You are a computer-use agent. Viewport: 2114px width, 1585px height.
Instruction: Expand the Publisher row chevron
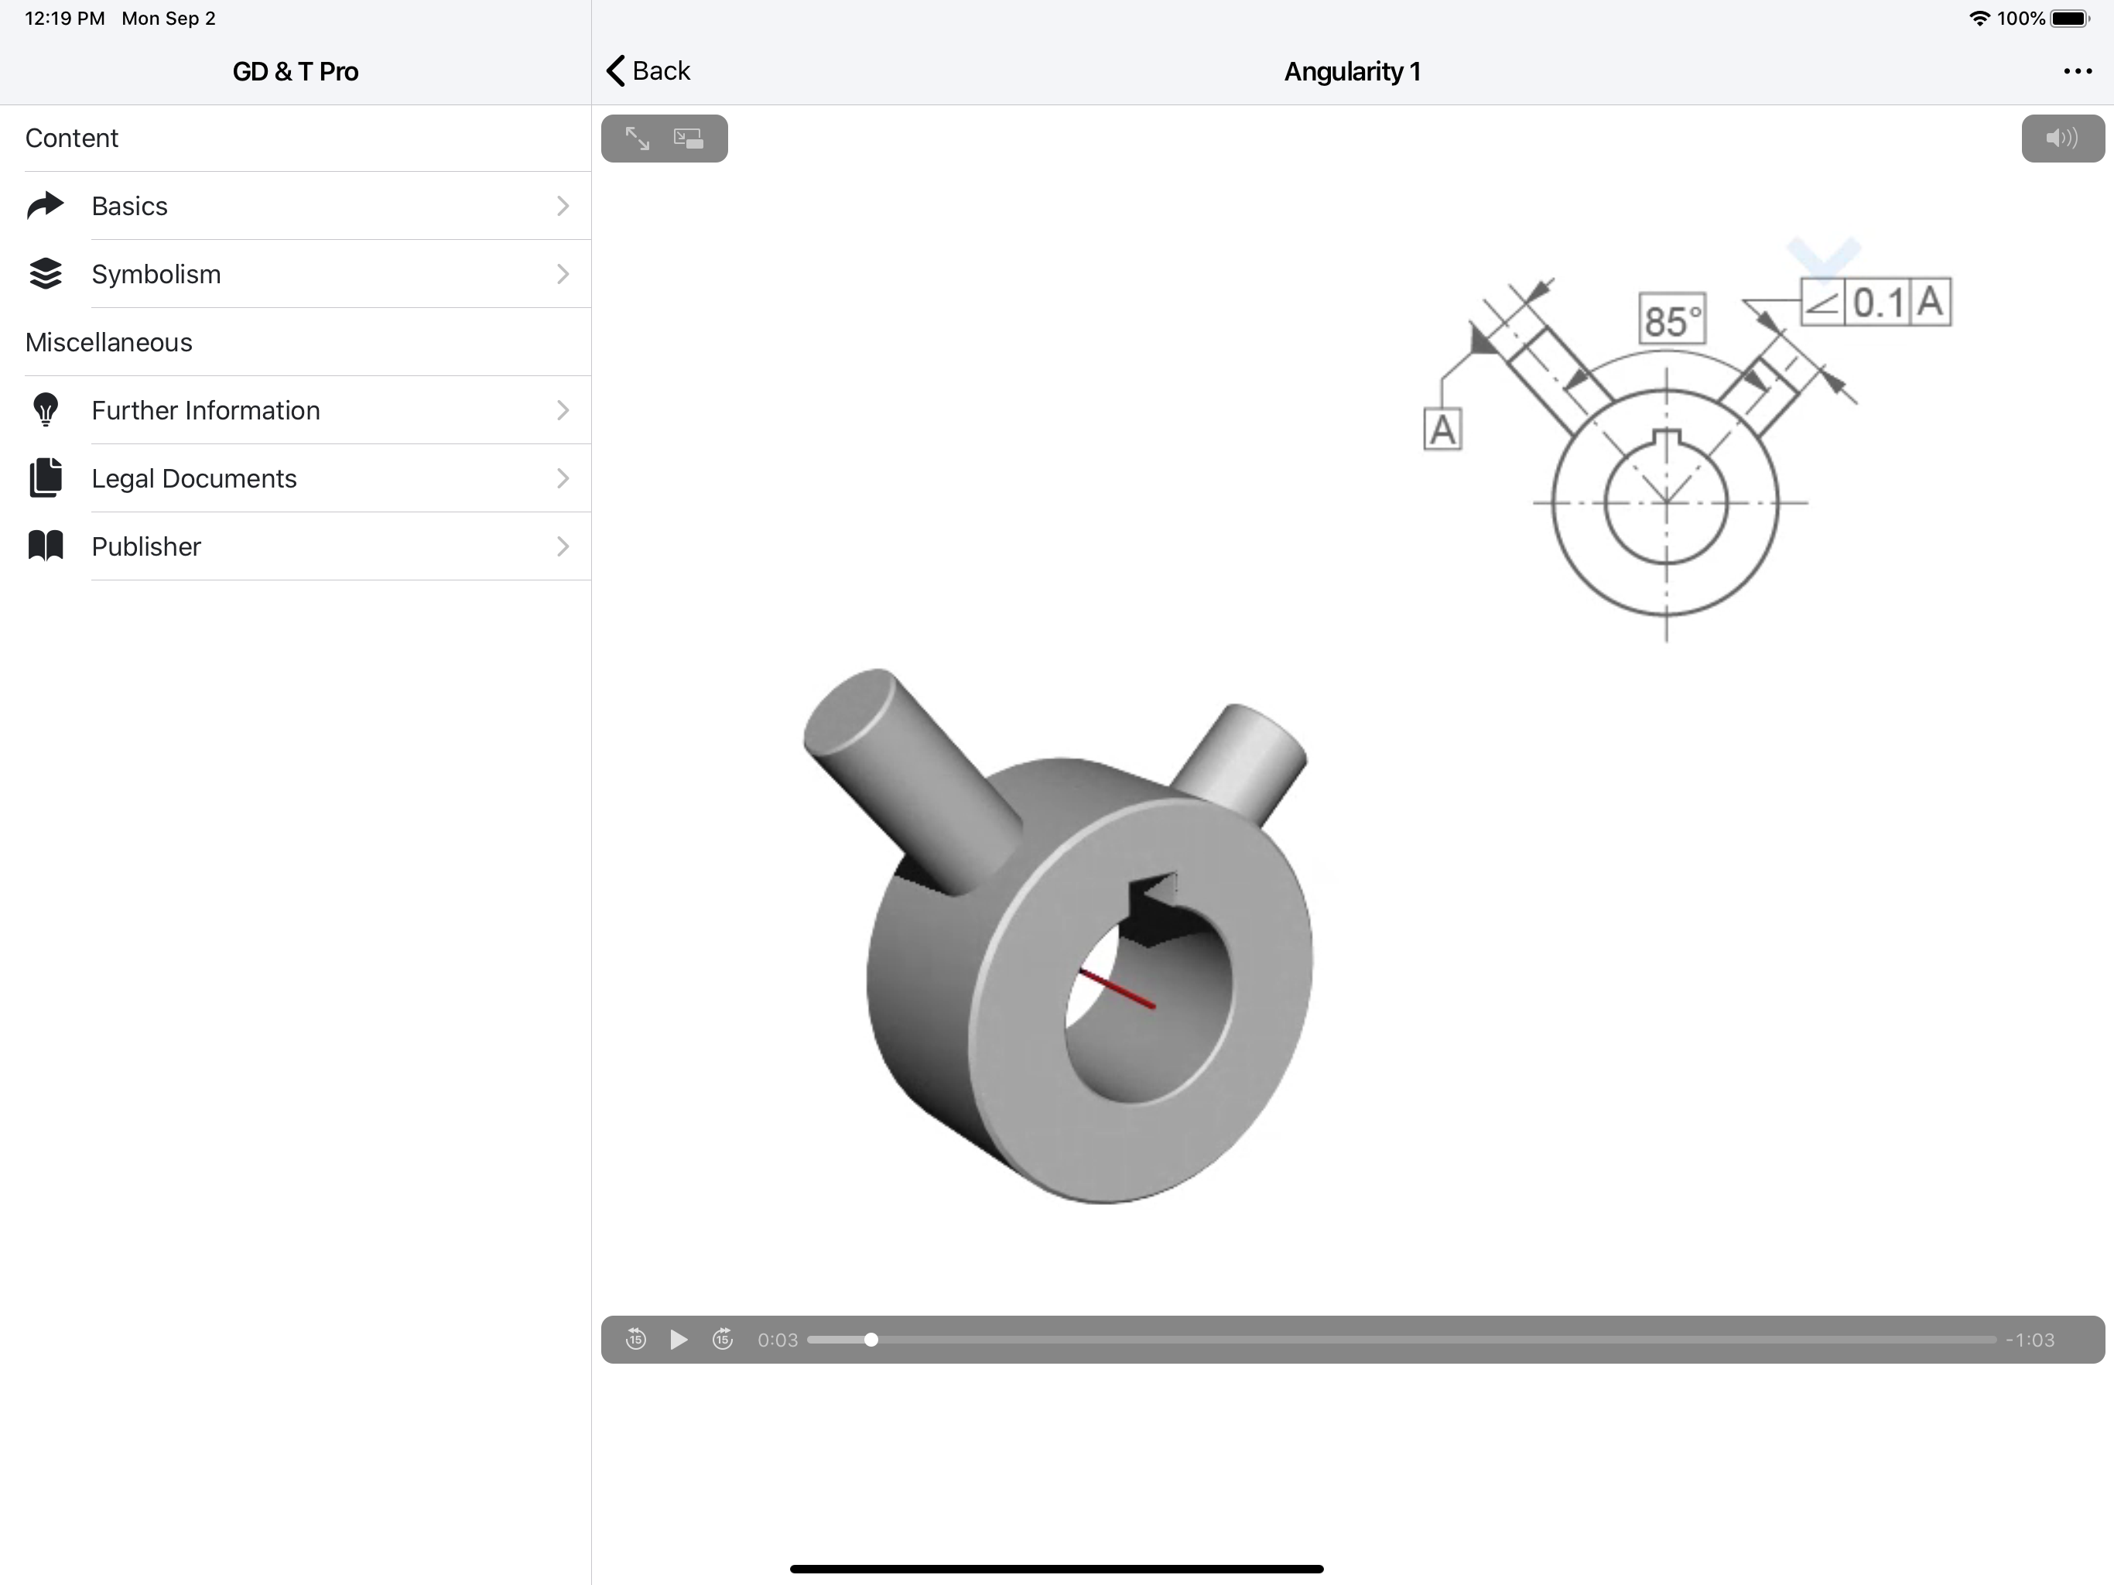(562, 546)
